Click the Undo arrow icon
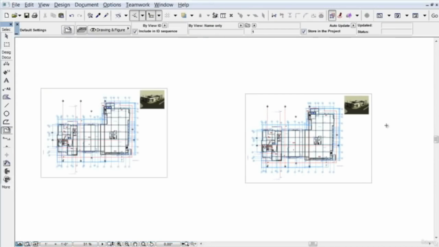439x247 pixels. (71, 16)
